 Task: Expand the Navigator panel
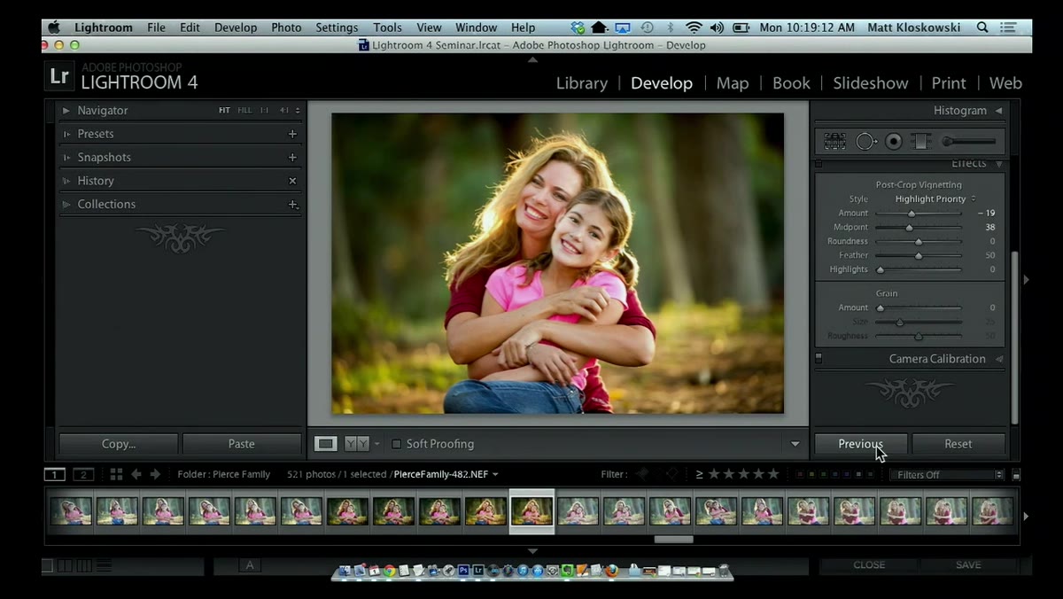pyautogui.click(x=66, y=111)
